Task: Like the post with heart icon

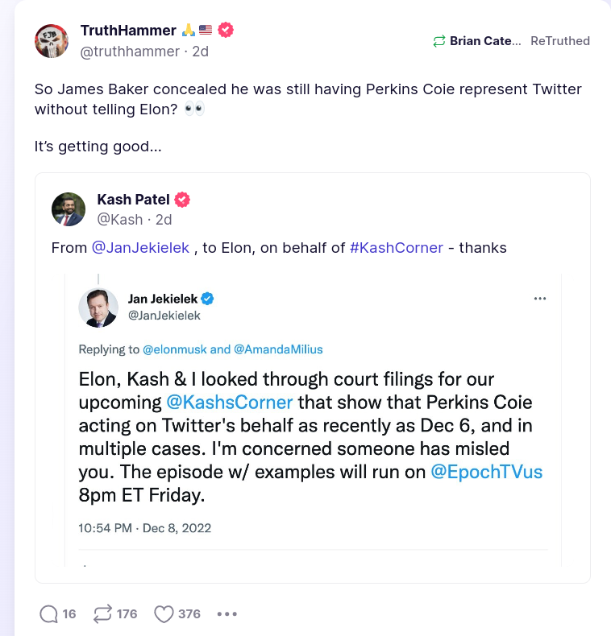Action: [x=164, y=613]
